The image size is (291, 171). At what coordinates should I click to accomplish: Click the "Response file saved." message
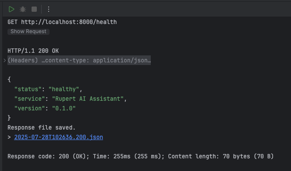point(41,128)
